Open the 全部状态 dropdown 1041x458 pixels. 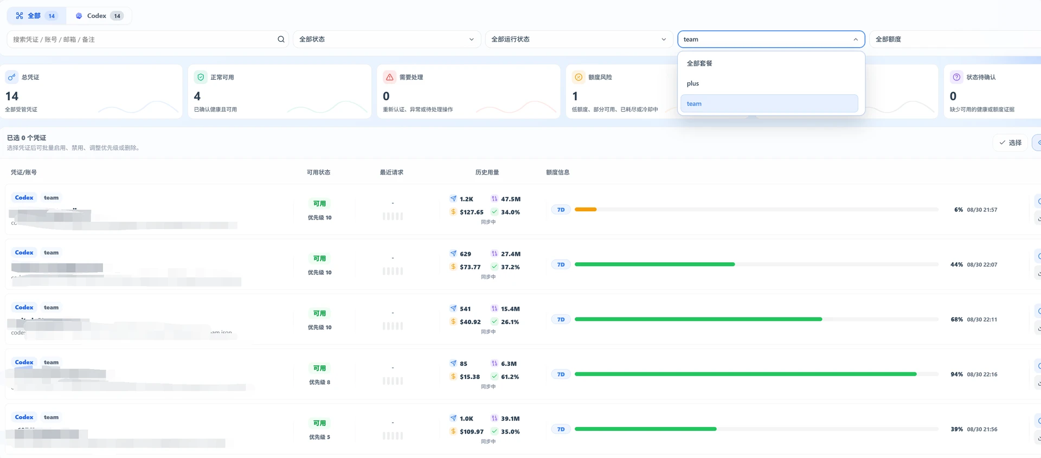coord(387,39)
